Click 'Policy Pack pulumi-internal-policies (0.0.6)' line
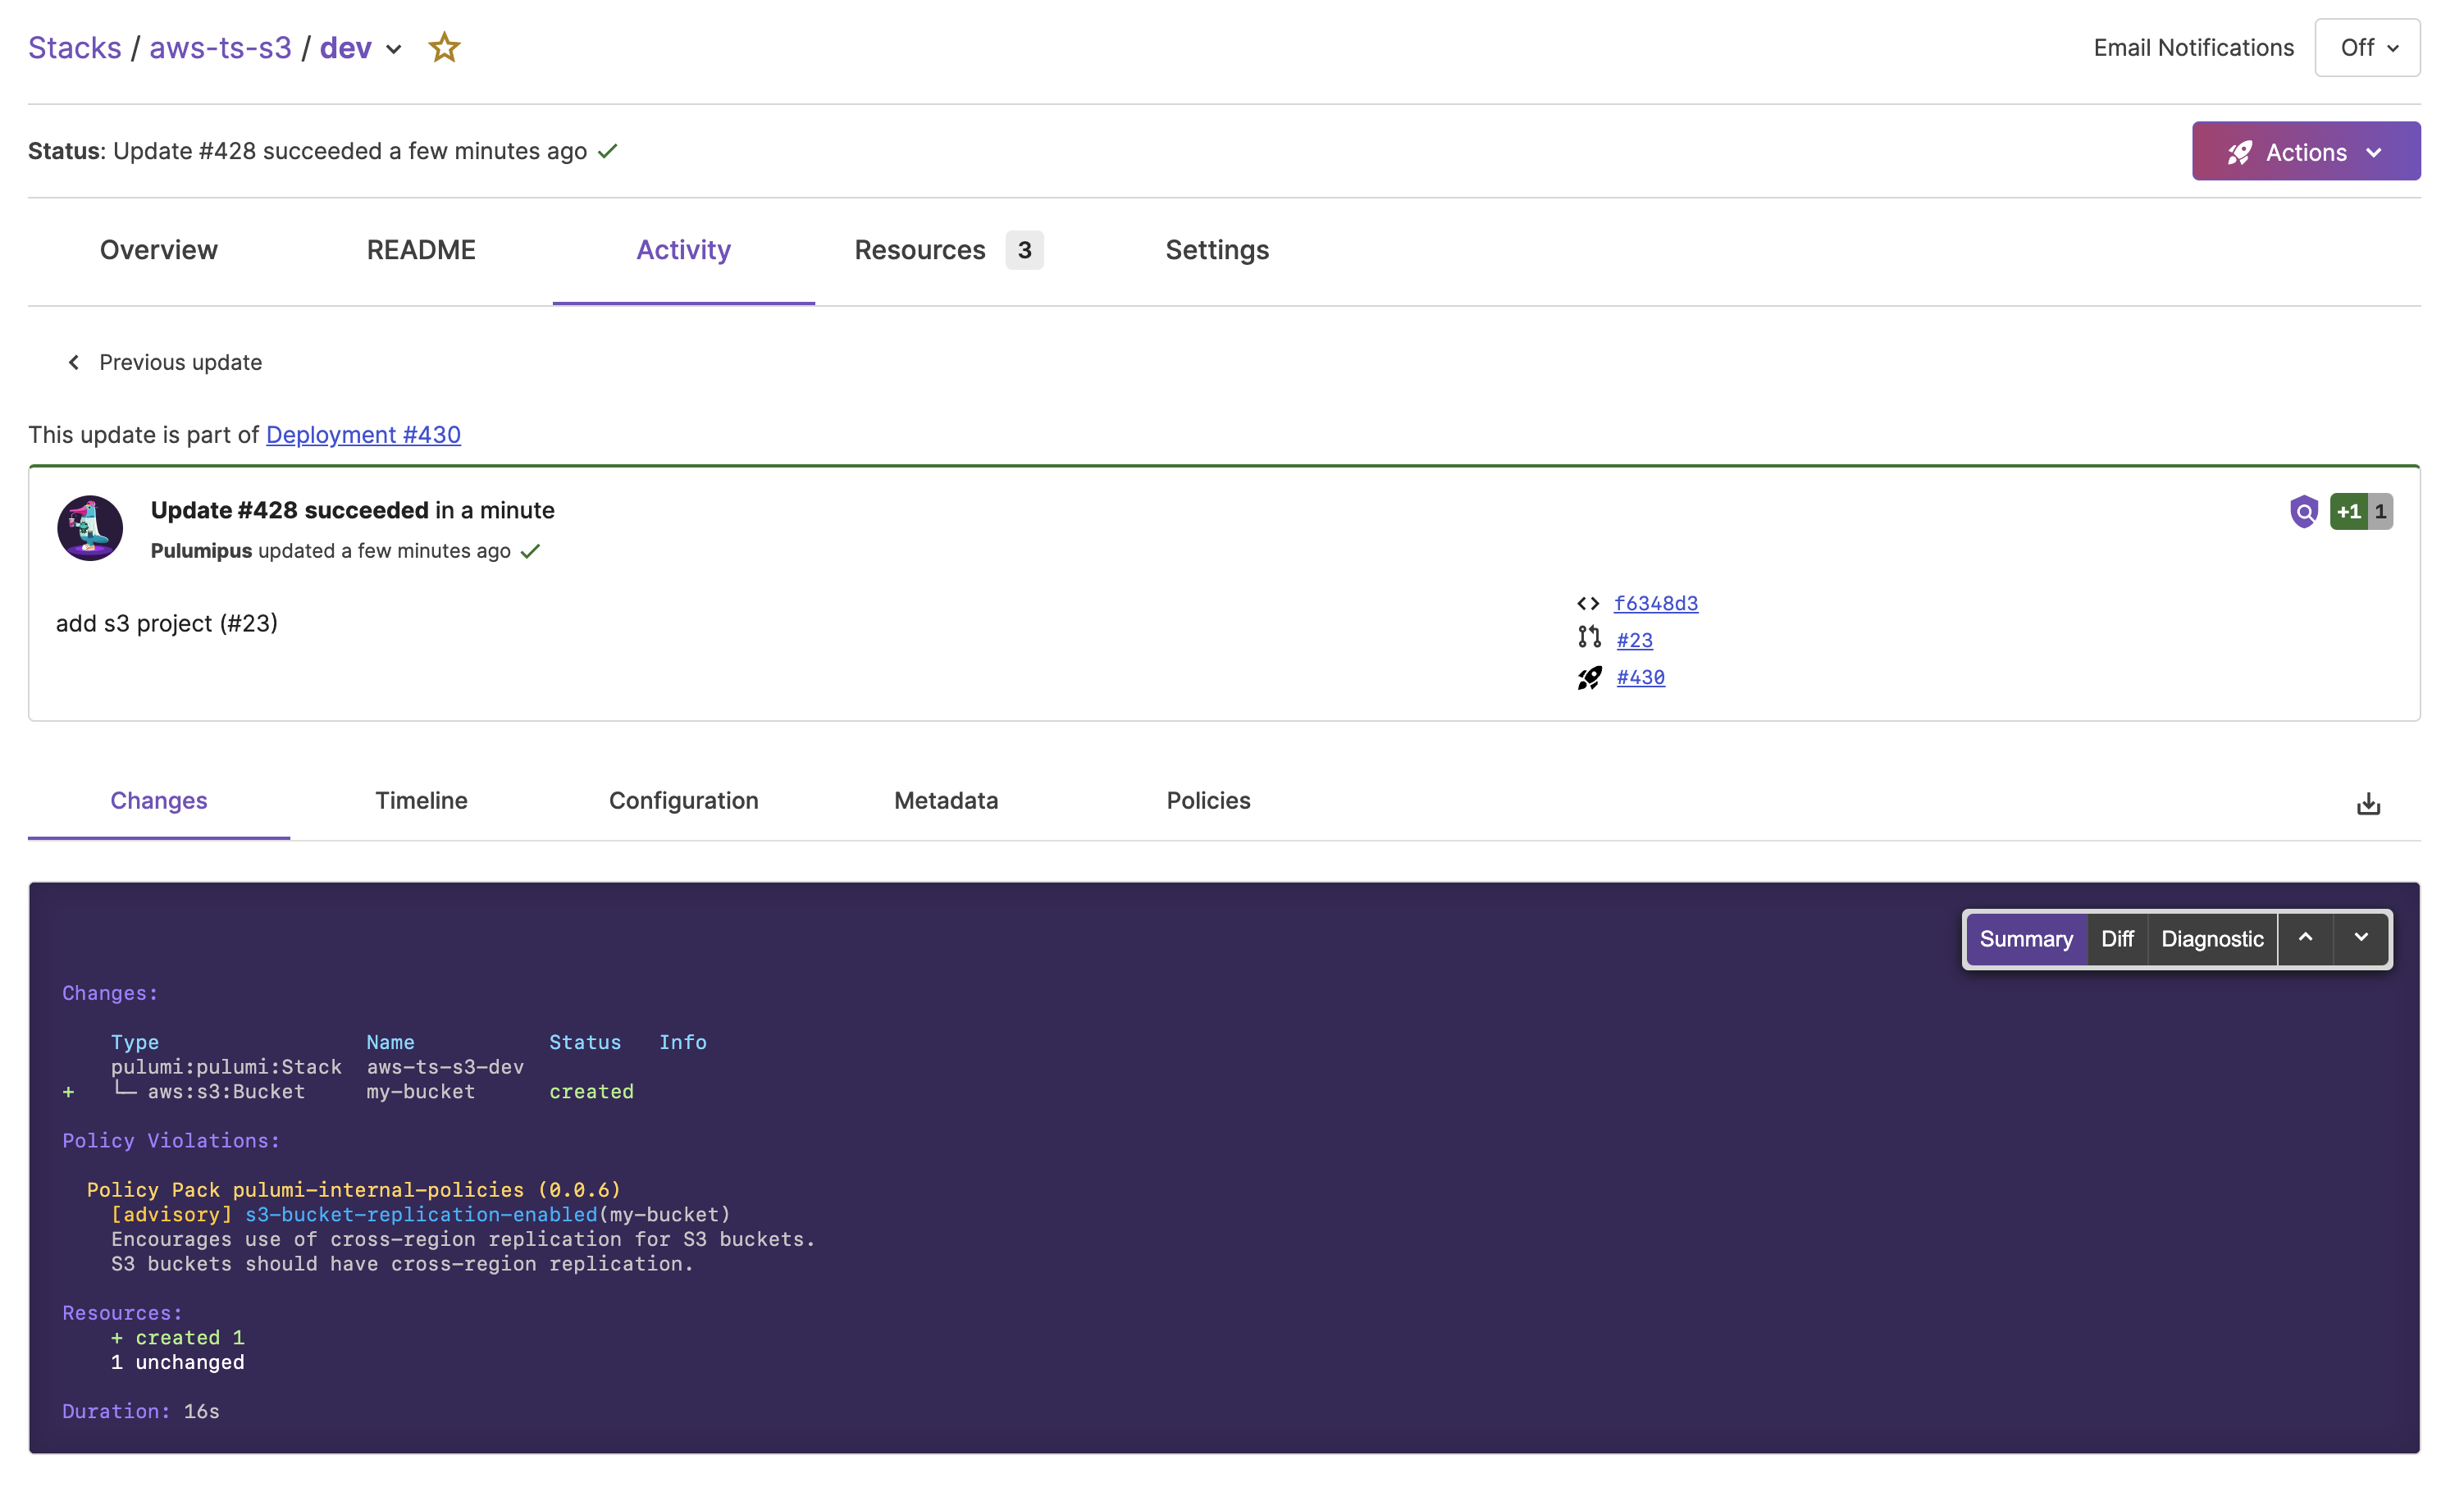The height and width of the screenshot is (1501, 2464). click(354, 1189)
